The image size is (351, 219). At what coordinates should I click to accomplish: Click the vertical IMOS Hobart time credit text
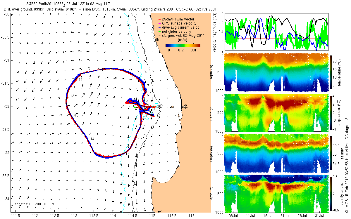click(x=347, y=165)
